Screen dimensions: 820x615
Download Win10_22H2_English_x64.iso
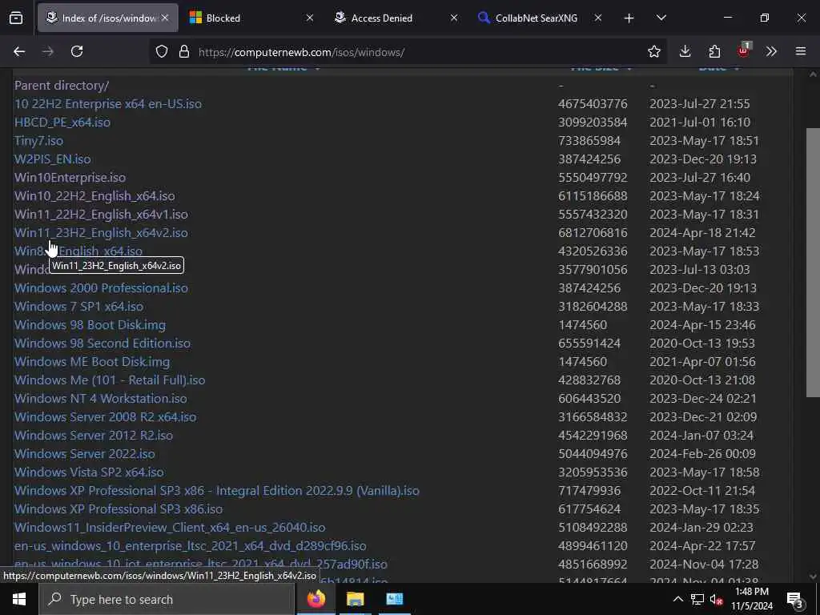coord(94,195)
